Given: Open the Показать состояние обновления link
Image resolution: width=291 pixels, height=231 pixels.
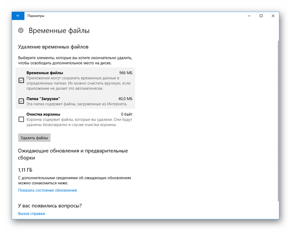Looking at the screenshot, I should point(47,190).
